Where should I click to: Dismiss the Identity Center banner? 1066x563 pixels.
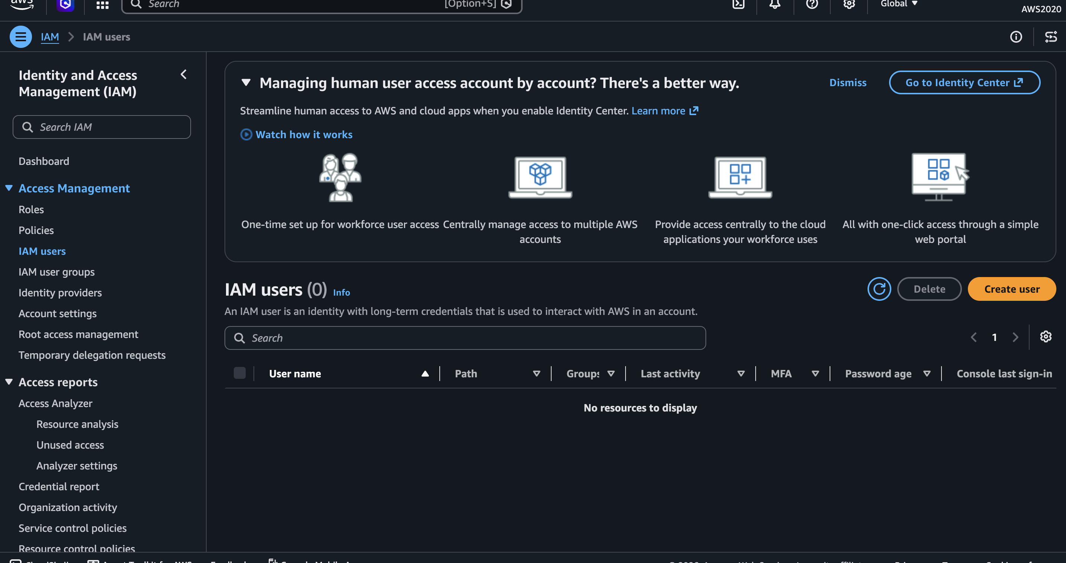tap(847, 83)
